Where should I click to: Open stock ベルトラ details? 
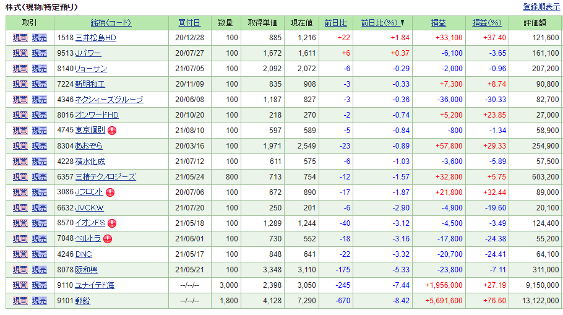click(x=88, y=238)
